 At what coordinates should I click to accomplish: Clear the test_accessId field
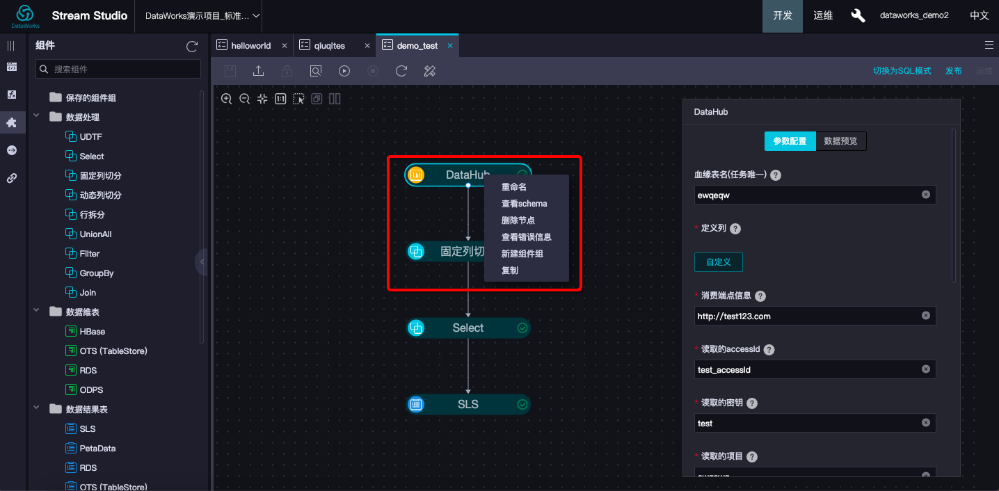[926, 369]
